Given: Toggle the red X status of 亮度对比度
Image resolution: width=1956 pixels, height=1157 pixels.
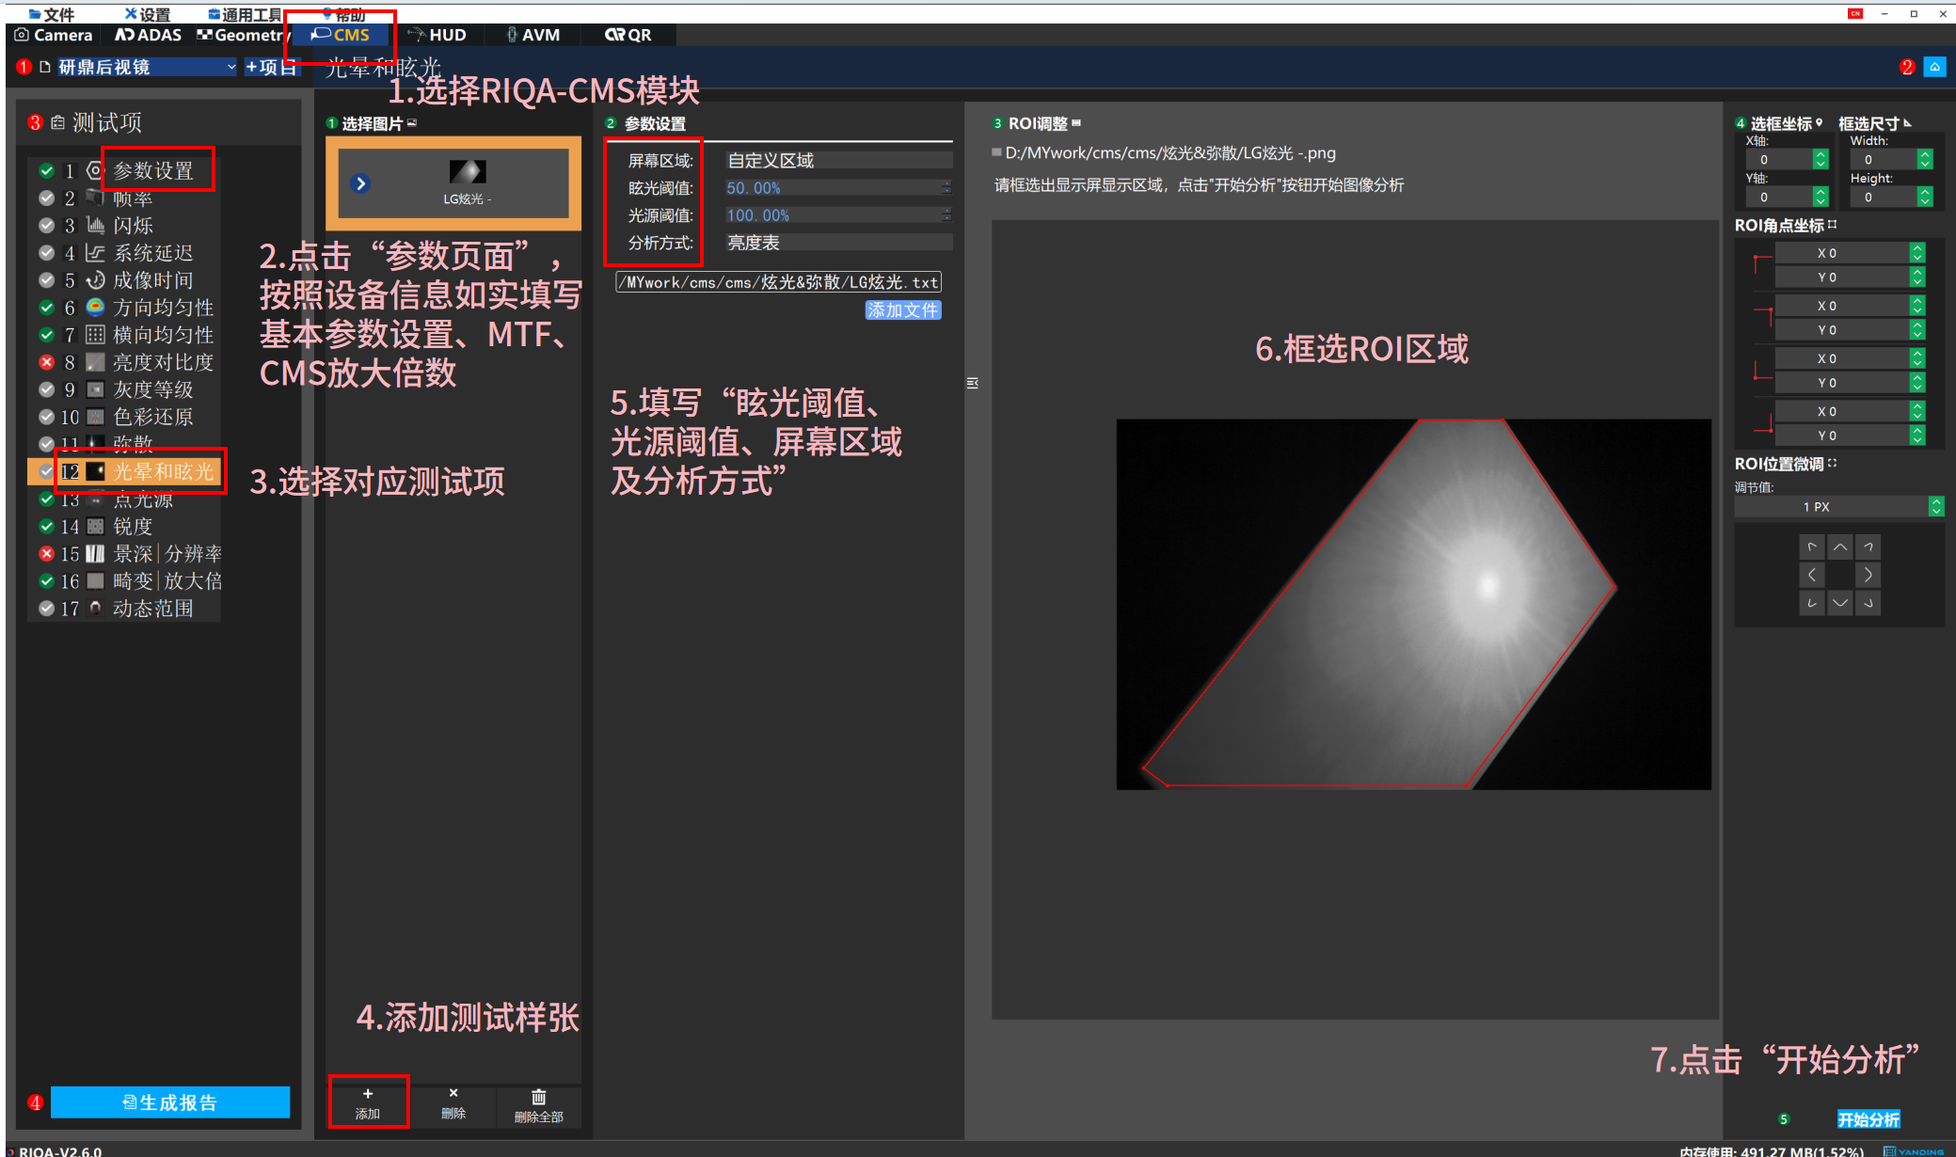Looking at the screenshot, I should pyautogui.click(x=46, y=362).
